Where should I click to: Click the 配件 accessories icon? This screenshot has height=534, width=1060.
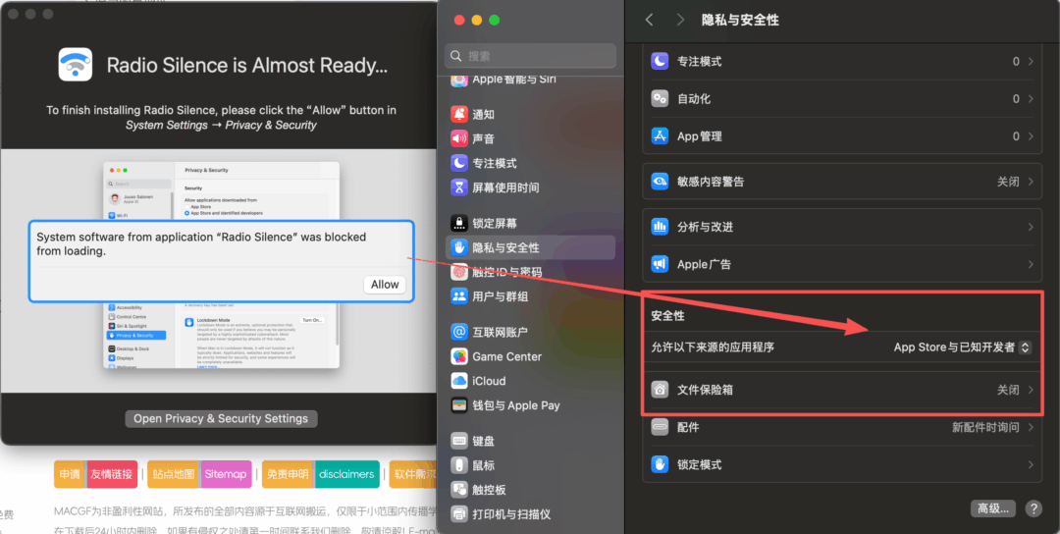tap(660, 427)
